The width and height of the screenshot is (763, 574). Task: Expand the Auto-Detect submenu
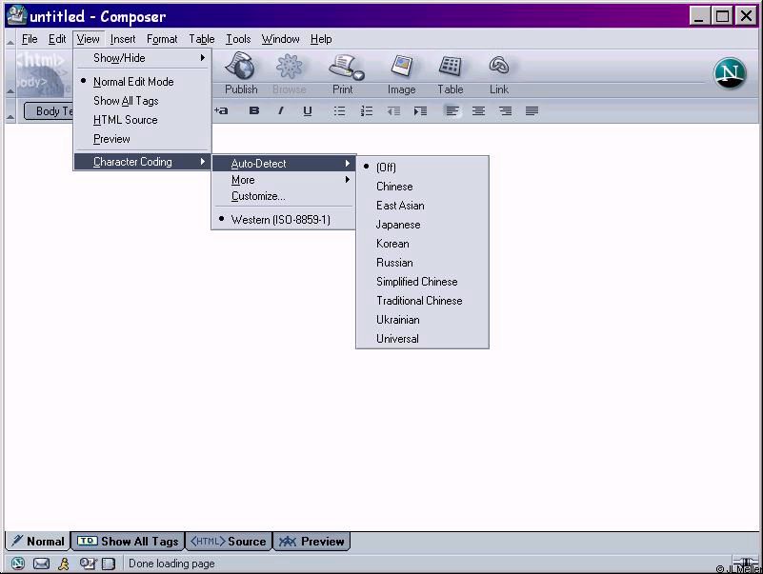click(x=283, y=164)
